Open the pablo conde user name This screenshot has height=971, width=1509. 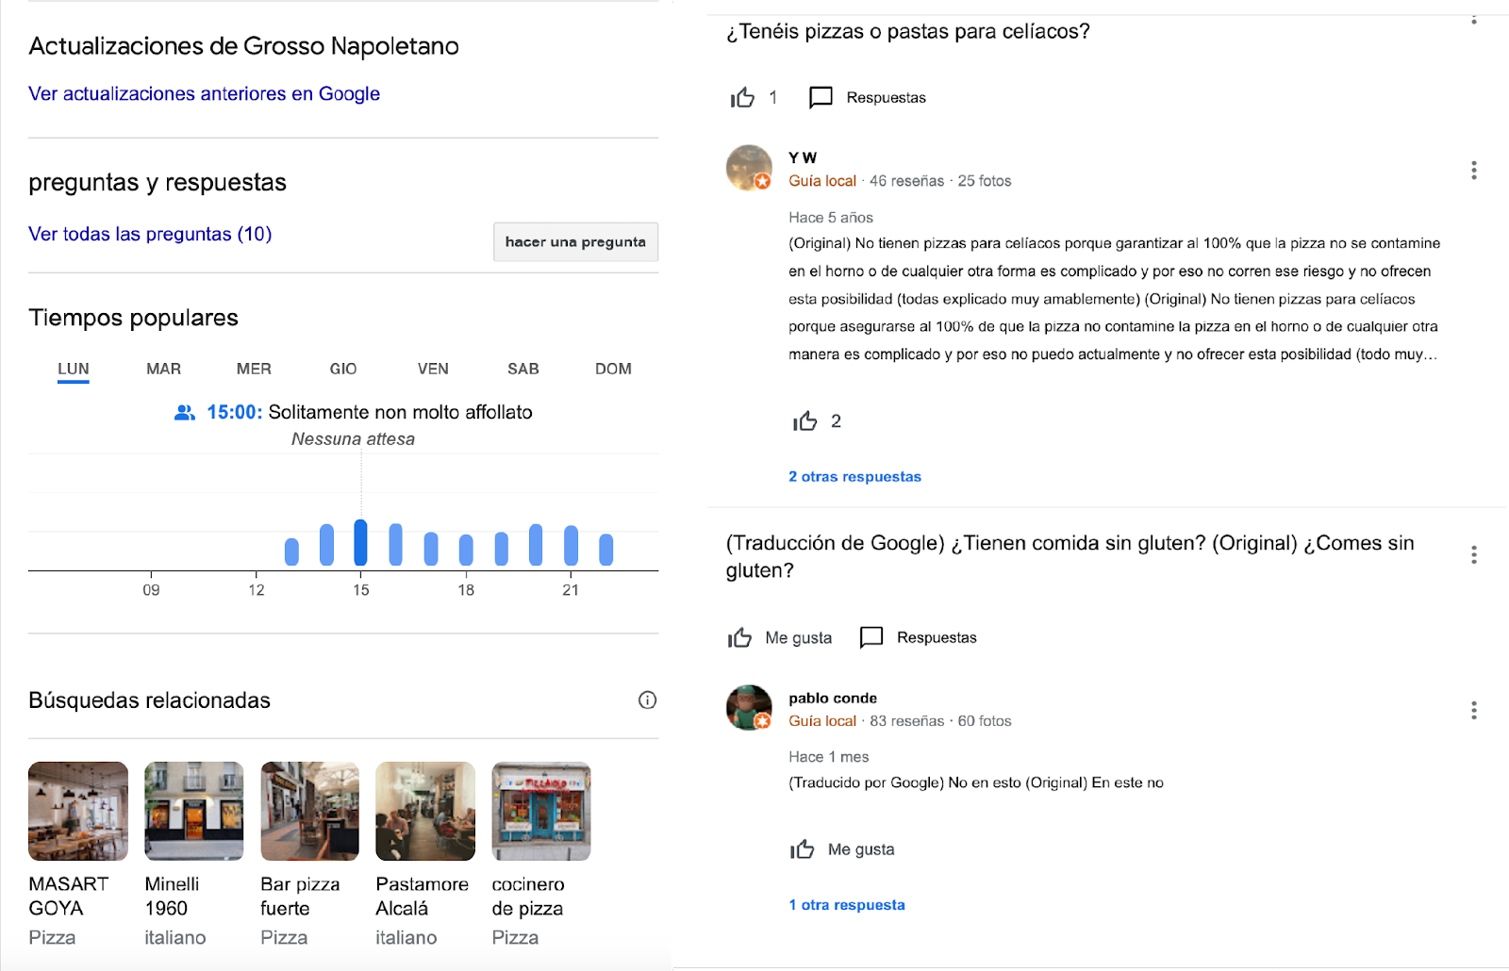[x=833, y=698]
